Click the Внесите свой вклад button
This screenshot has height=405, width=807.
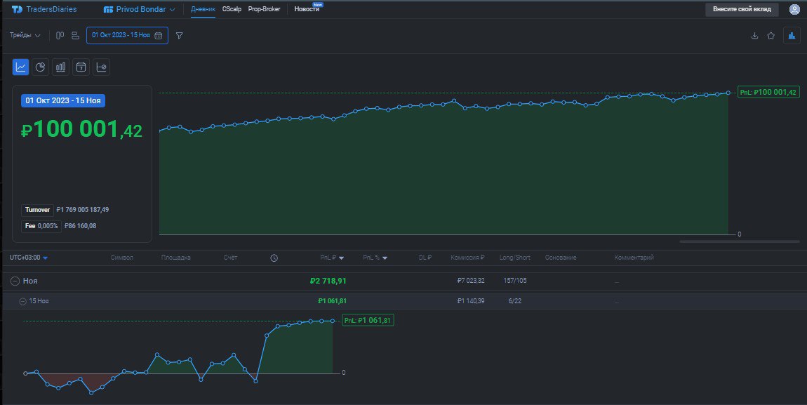[742, 9]
